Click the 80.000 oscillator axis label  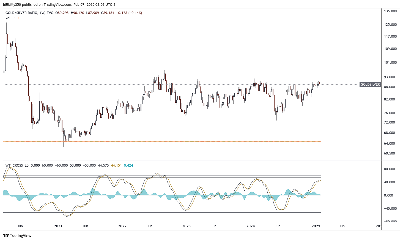tap(389, 169)
